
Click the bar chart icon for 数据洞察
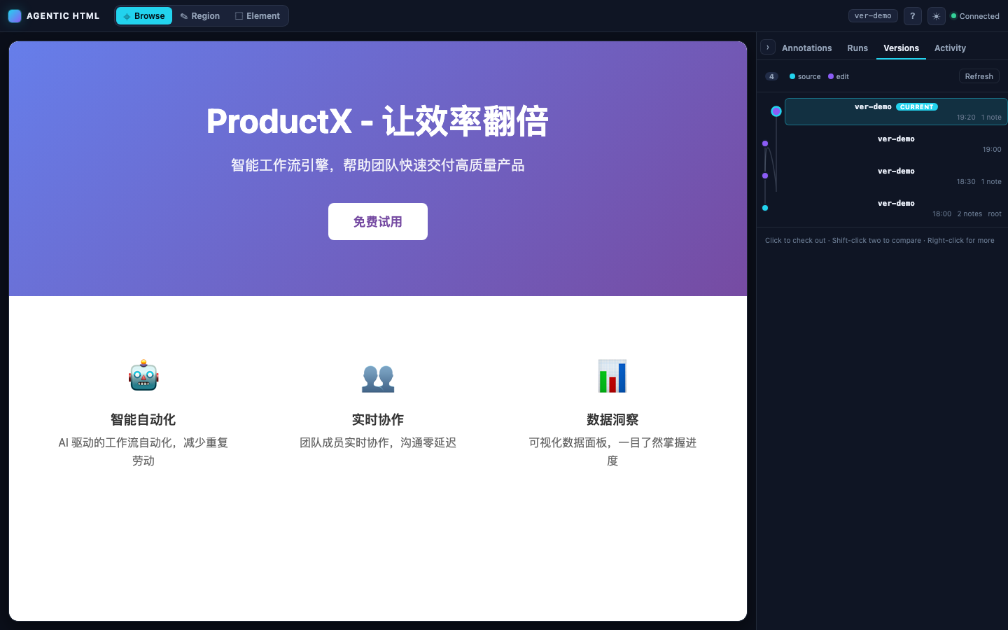(x=612, y=376)
